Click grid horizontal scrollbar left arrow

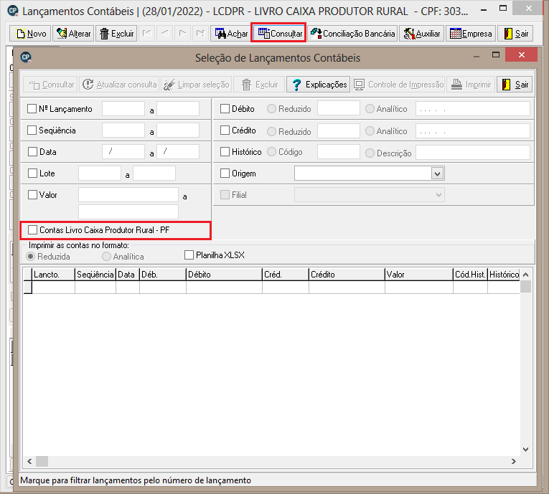[x=29, y=462]
